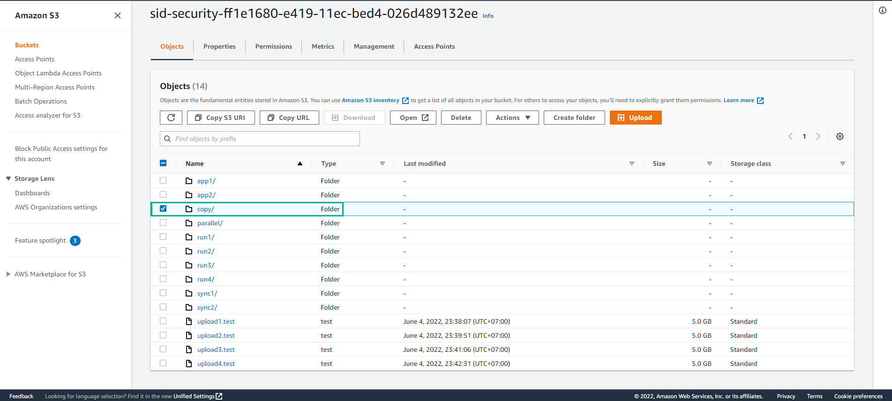The height and width of the screenshot is (401, 892).
Task: Go to the next page arrow
Action: 818,136
